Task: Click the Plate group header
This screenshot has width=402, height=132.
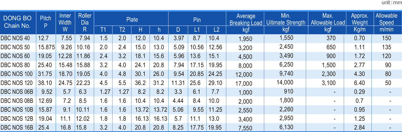Action: click(x=132, y=19)
